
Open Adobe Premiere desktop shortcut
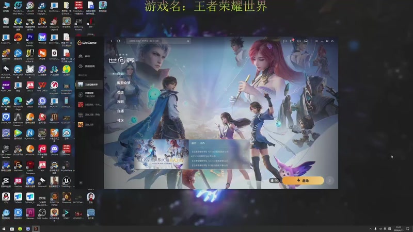pyautogui.click(x=30, y=40)
